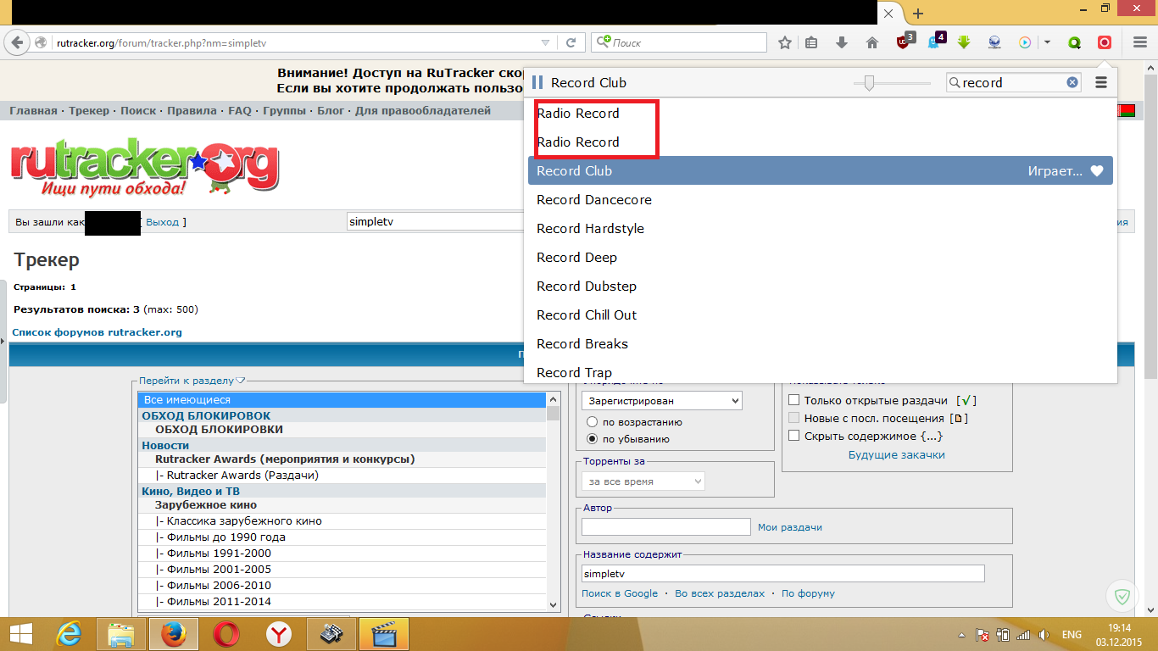Image resolution: width=1158 pixels, height=651 pixels.
Task: Click 'Поиск в Google' link
Action: [620, 593]
